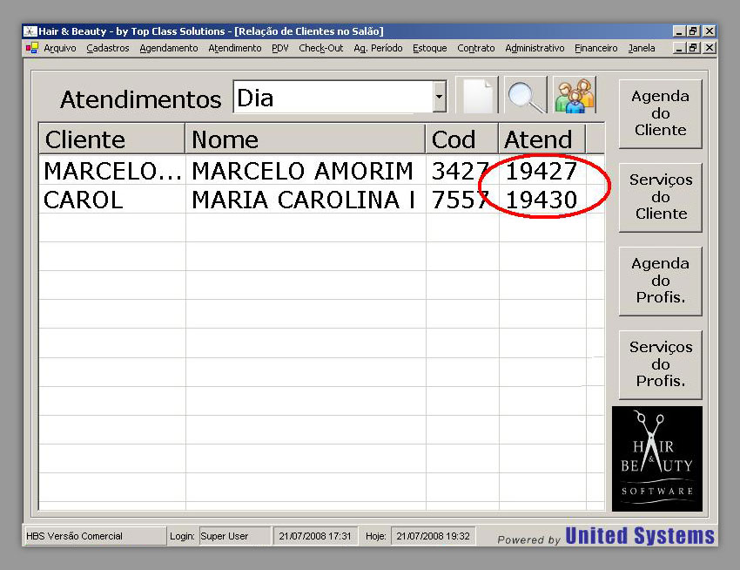Select the MARIA CAROLINA name cell
The image size is (740, 570).
coord(306,200)
